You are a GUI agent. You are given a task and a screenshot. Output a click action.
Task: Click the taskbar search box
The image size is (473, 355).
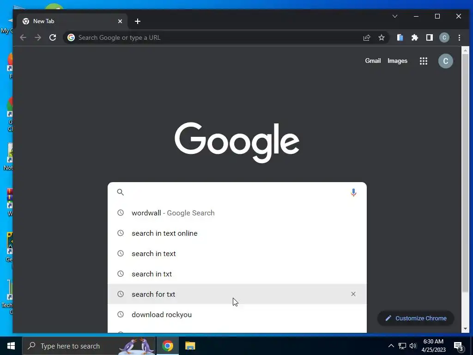[x=89, y=346]
